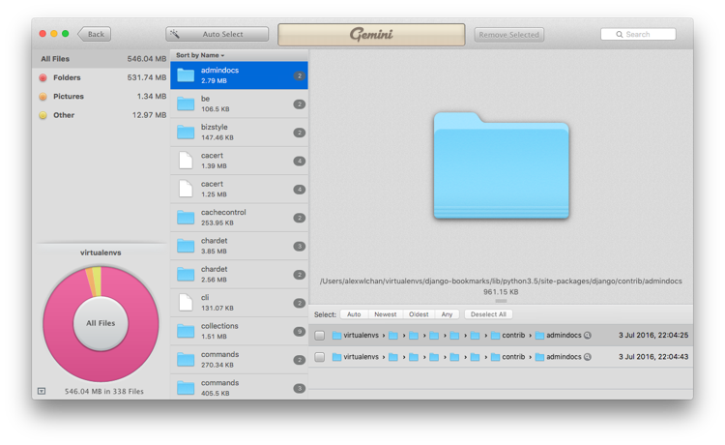Image resolution: width=725 pixels, height=445 pixels.
Task: Select the collections 1.51 MB entry
Action: (239, 331)
